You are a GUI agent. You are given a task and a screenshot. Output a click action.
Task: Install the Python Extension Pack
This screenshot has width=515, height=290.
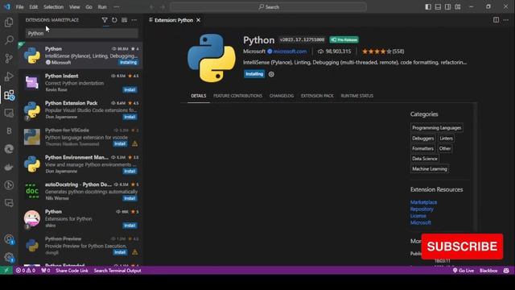click(x=130, y=117)
